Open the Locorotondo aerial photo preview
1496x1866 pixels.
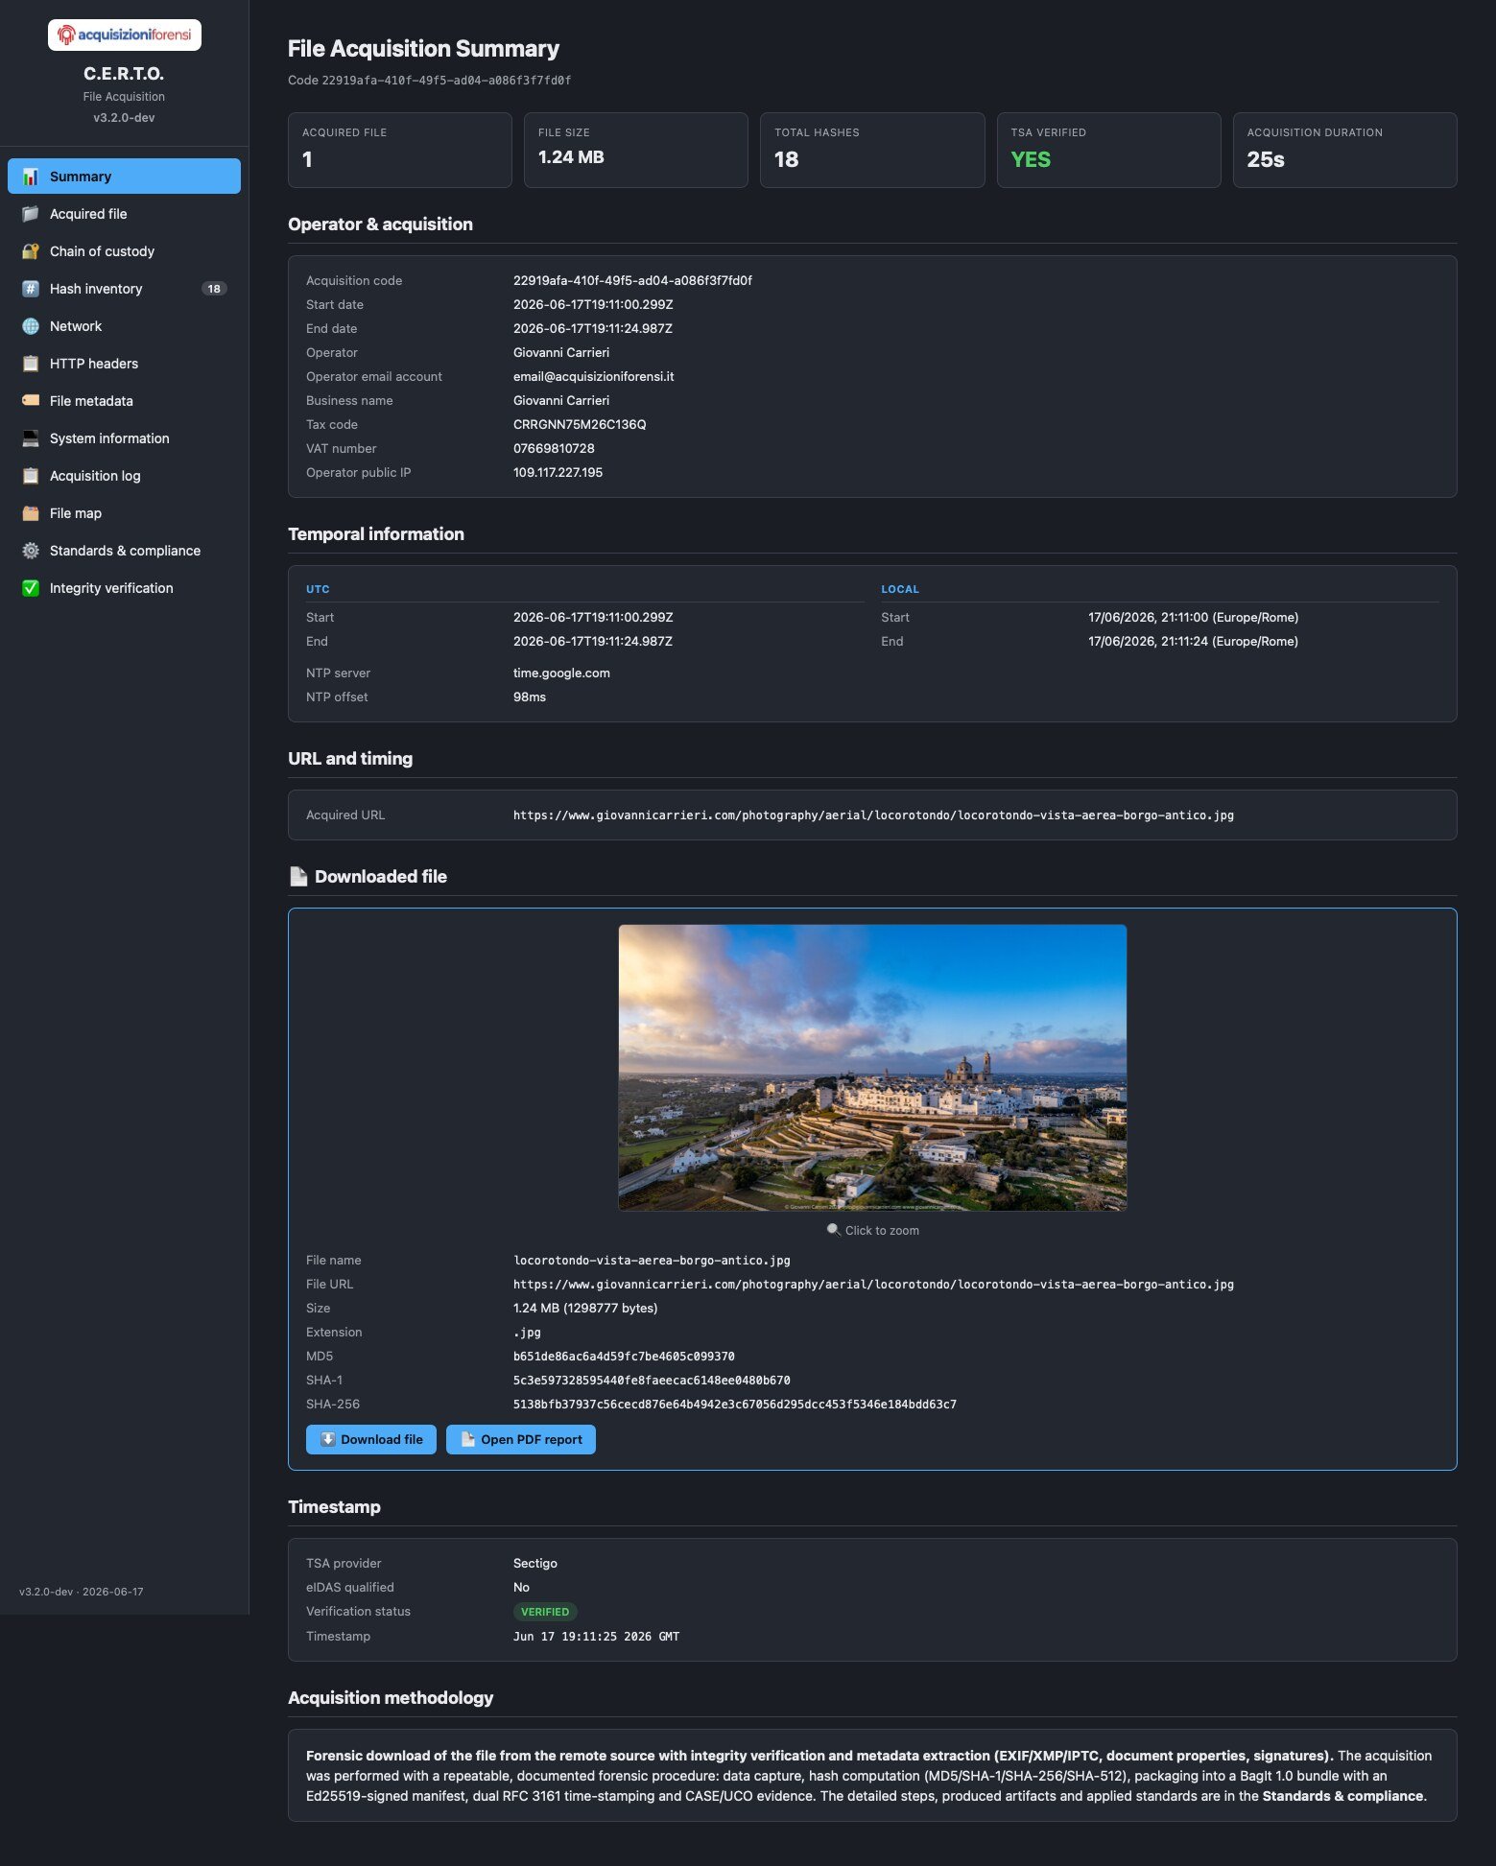(x=872, y=1067)
